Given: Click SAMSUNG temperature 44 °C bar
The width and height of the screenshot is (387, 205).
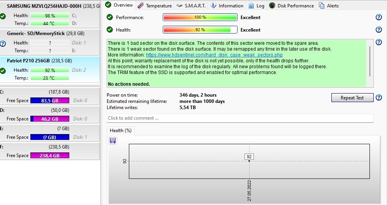Looking at the screenshot, I should 50,23.
